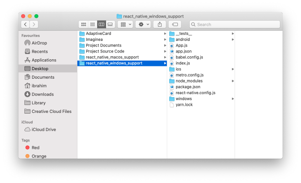The image size is (301, 183).
Task: Click the Edit Tags toolbar button
Action: click(x=175, y=24)
